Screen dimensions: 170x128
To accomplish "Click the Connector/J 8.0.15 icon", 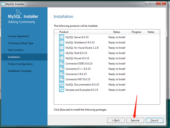I will [x=61, y=74].
